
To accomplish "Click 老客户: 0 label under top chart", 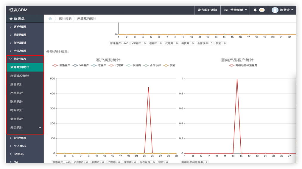I will pyautogui.click(x=155, y=43).
